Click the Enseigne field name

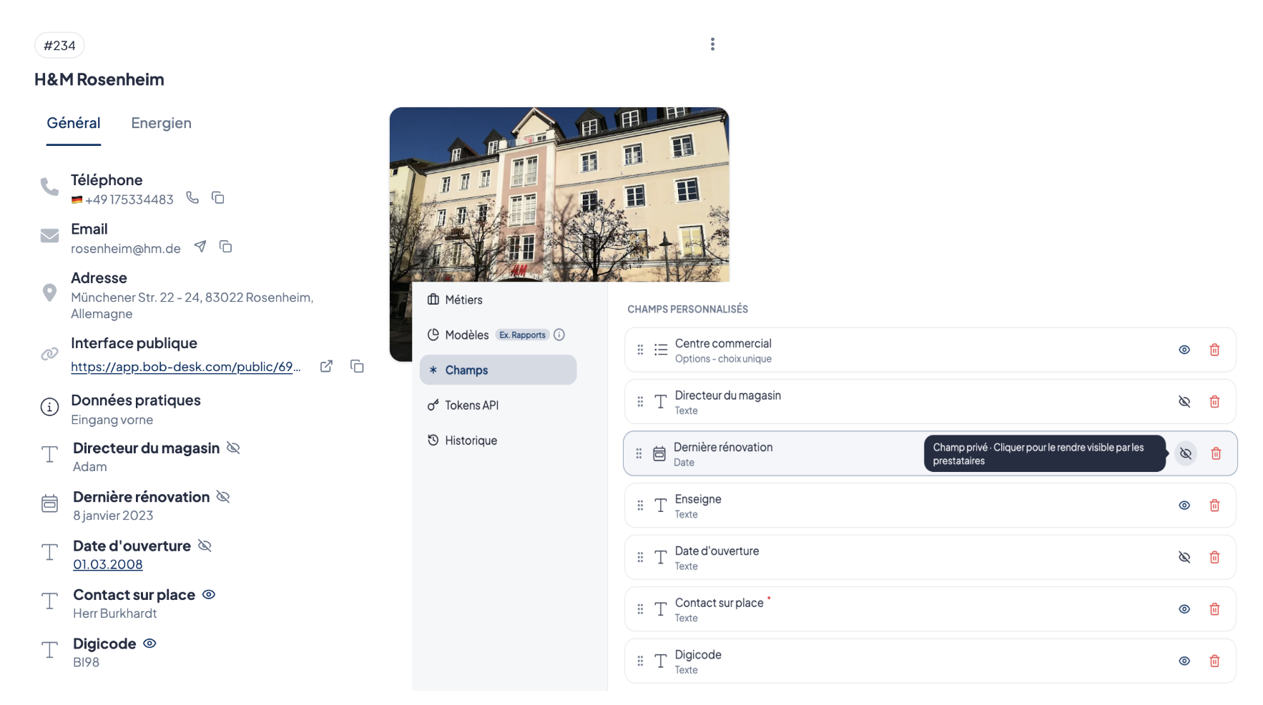[x=698, y=499]
